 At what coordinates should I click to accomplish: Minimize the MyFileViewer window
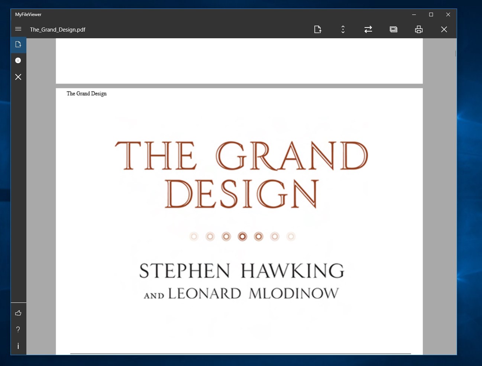(414, 14)
